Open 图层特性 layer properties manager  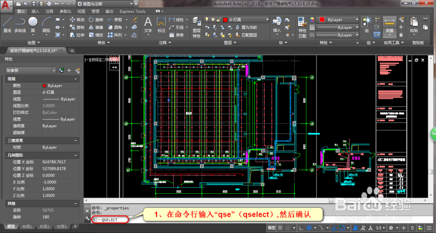pos(197,27)
